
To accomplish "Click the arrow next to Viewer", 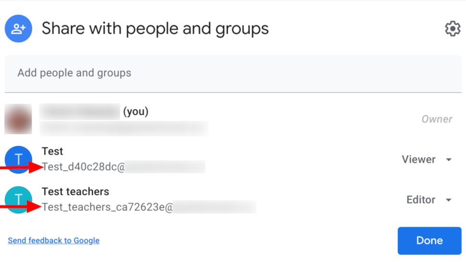I will pyautogui.click(x=449, y=160).
